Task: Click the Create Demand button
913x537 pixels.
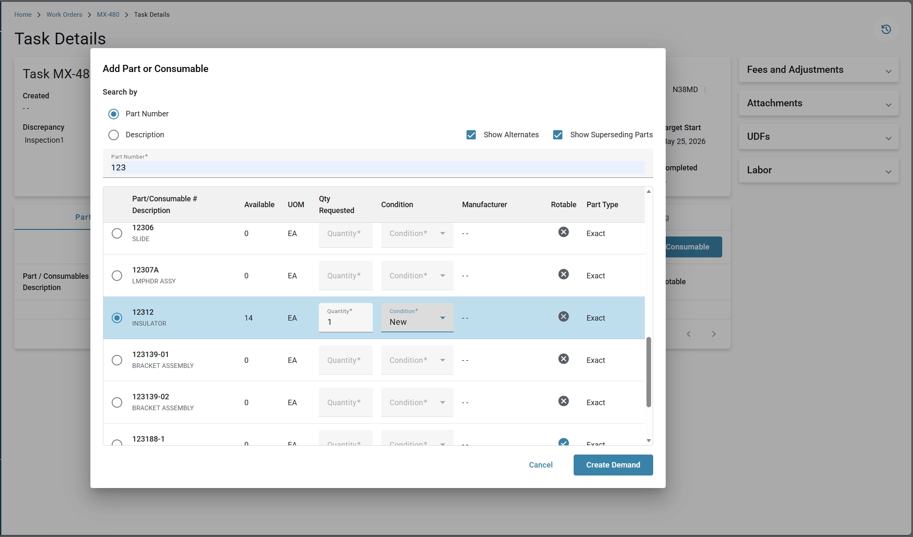Action: [x=613, y=465]
